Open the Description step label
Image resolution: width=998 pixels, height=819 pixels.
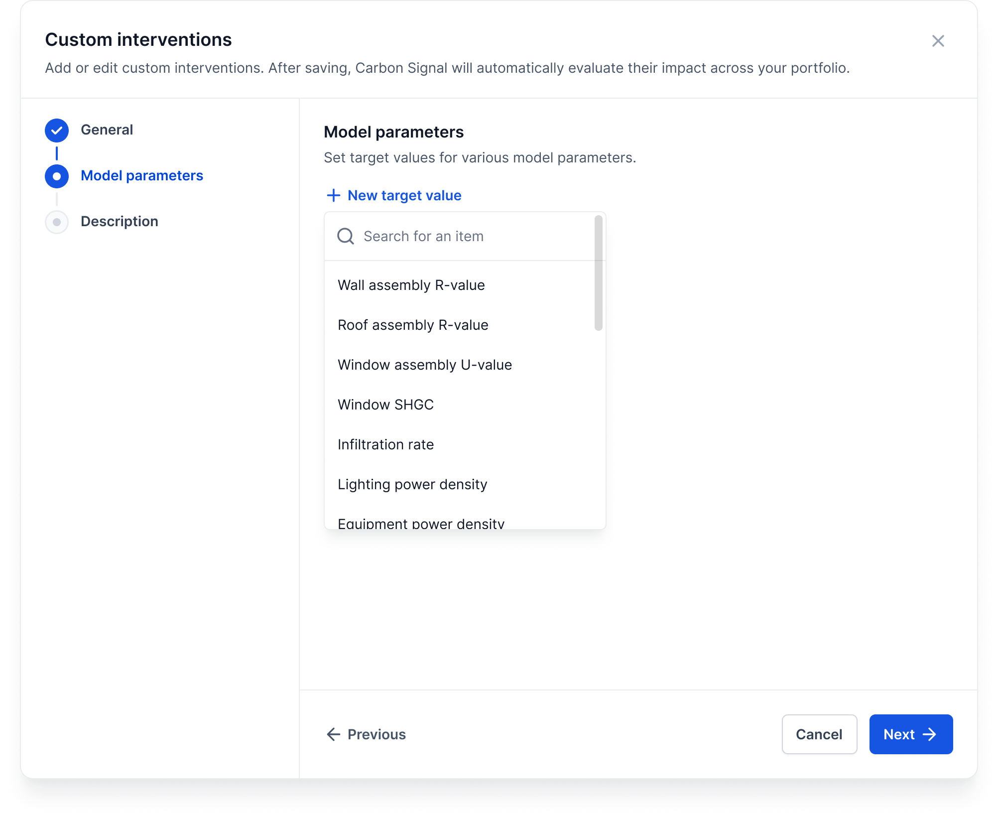(x=120, y=222)
